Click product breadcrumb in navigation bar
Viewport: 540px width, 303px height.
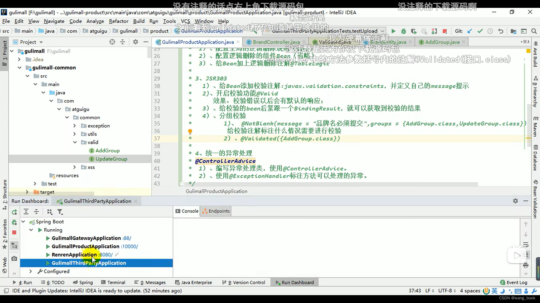(159, 31)
